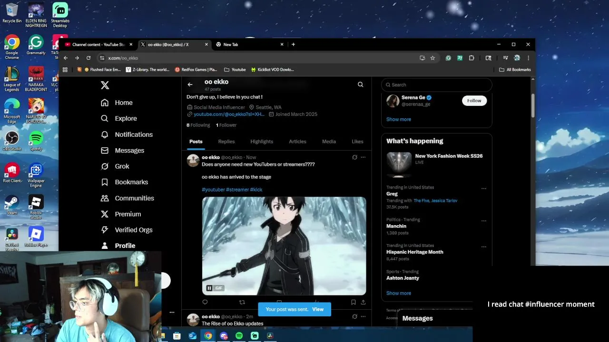
Task: Open a new browser tab with plus
Action: coord(293,45)
